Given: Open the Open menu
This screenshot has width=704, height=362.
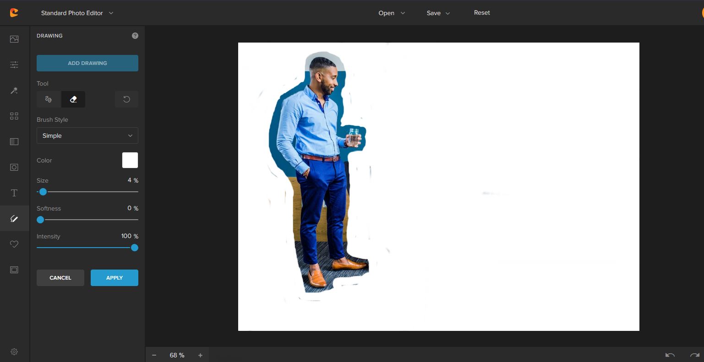Looking at the screenshot, I should tap(391, 13).
